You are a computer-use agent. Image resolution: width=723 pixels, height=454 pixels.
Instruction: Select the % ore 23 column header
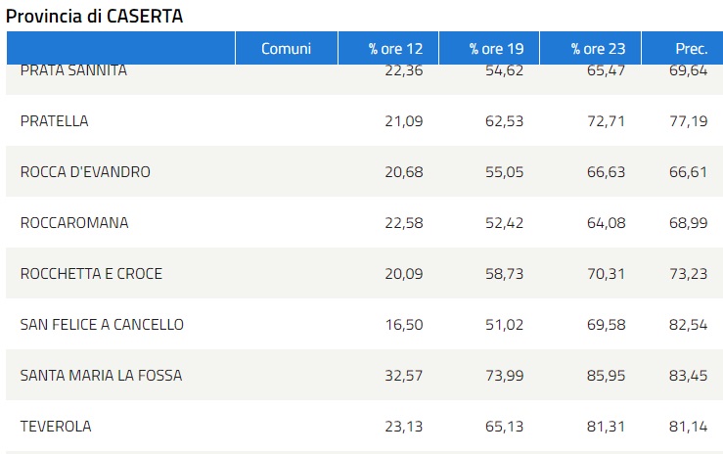click(597, 48)
